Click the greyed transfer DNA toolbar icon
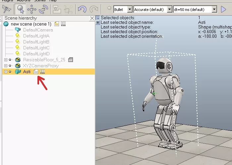The height and width of the screenshot is (165, 232). [x=68, y=9]
